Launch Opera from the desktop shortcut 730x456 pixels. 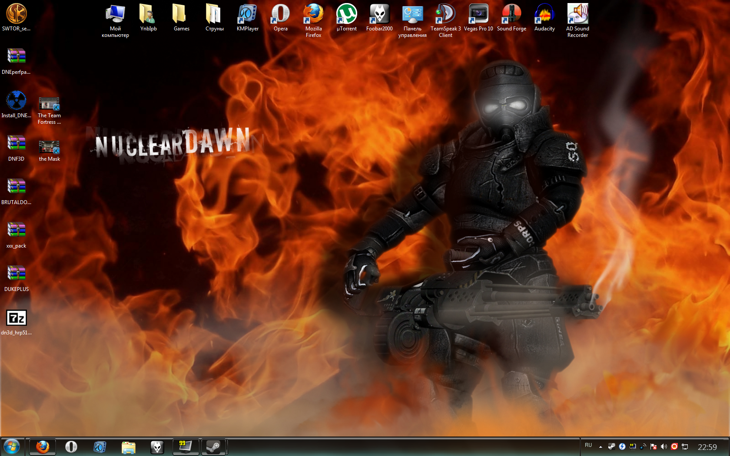click(281, 17)
